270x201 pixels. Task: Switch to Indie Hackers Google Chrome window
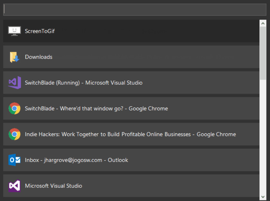(130, 134)
